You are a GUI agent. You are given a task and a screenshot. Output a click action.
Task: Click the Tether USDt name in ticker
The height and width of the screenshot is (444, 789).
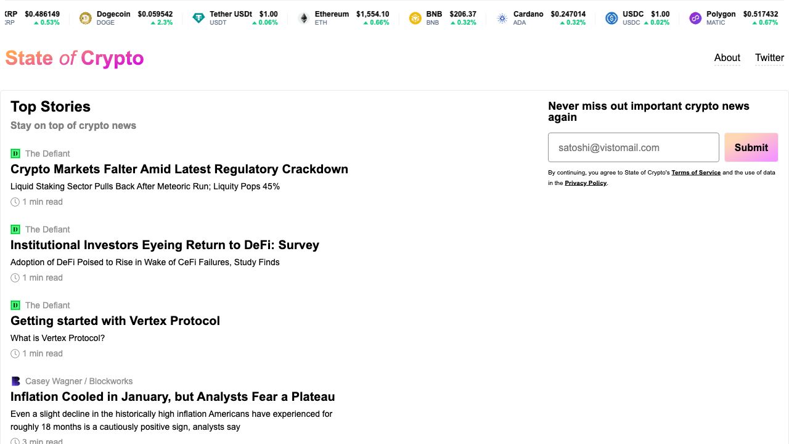[231, 14]
